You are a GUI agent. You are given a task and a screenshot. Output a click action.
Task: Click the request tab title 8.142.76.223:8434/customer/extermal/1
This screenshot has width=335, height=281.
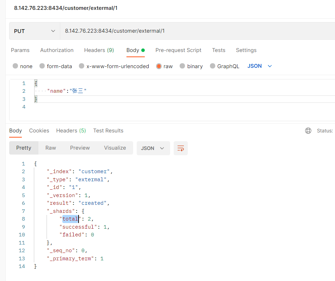point(66,8)
